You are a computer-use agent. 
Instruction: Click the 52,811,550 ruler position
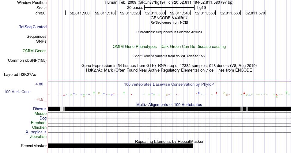coord(205,13)
